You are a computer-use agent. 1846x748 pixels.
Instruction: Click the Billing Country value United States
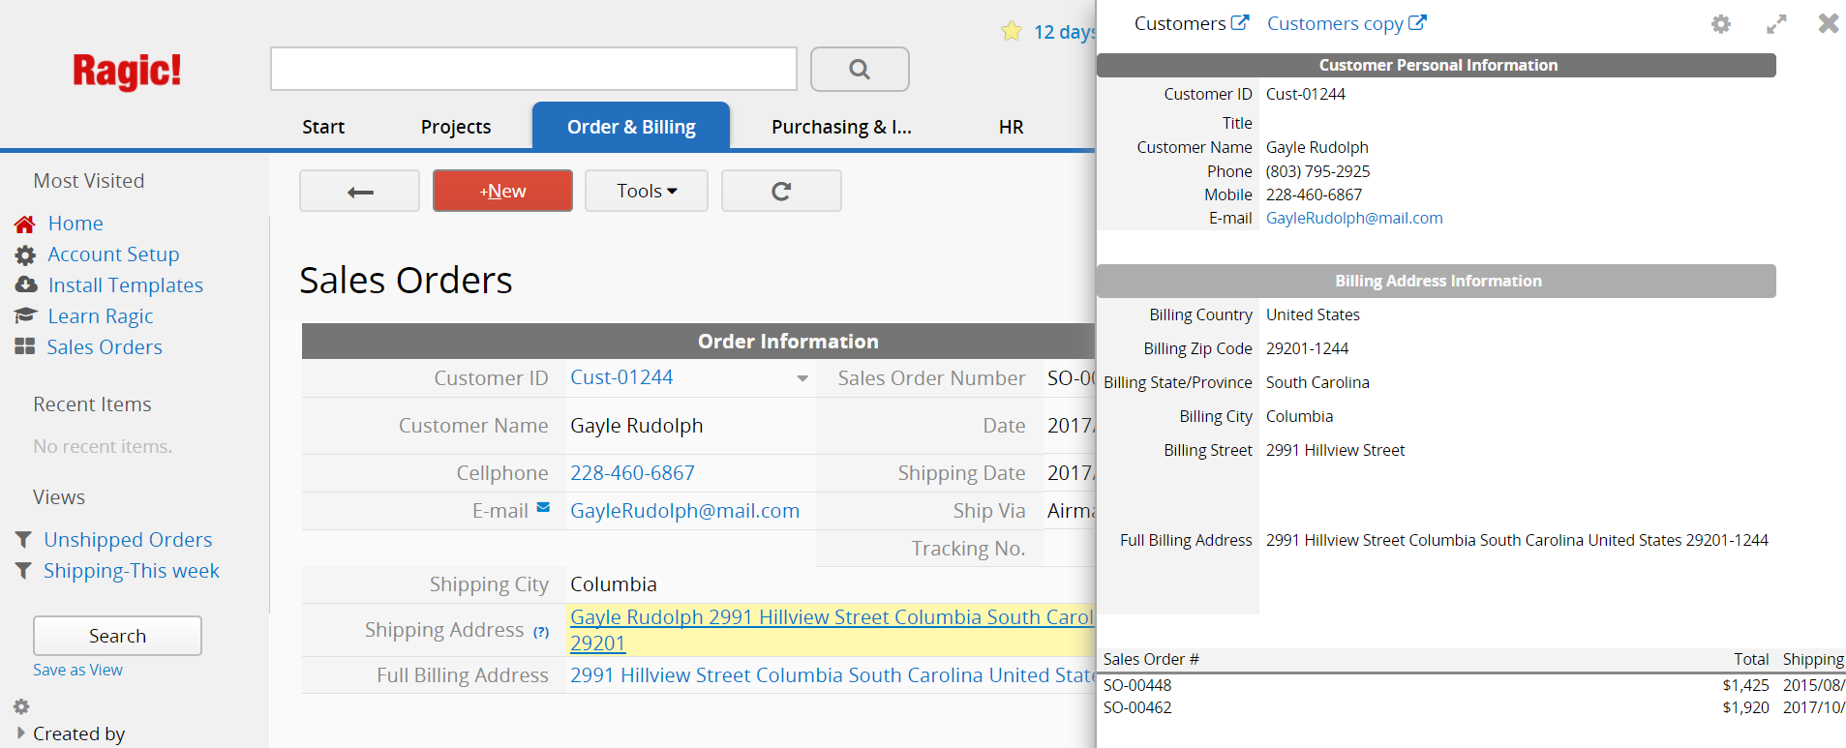coord(1313,314)
